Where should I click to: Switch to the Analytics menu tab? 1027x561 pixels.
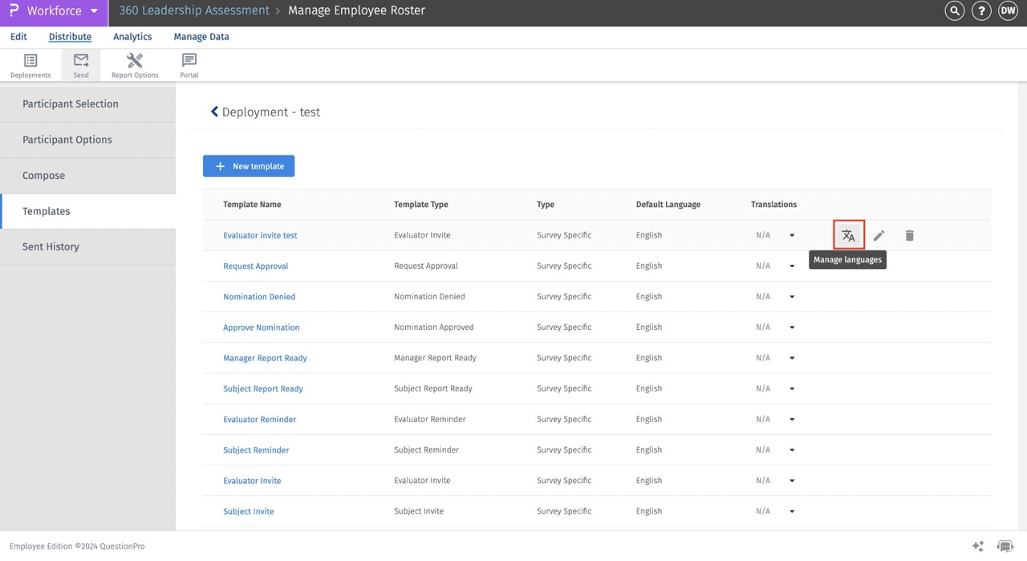(x=132, y=37)
